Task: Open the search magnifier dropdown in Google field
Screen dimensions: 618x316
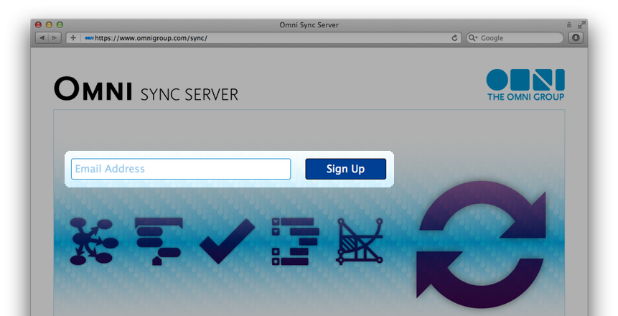Action: click(x=472, y=38)
